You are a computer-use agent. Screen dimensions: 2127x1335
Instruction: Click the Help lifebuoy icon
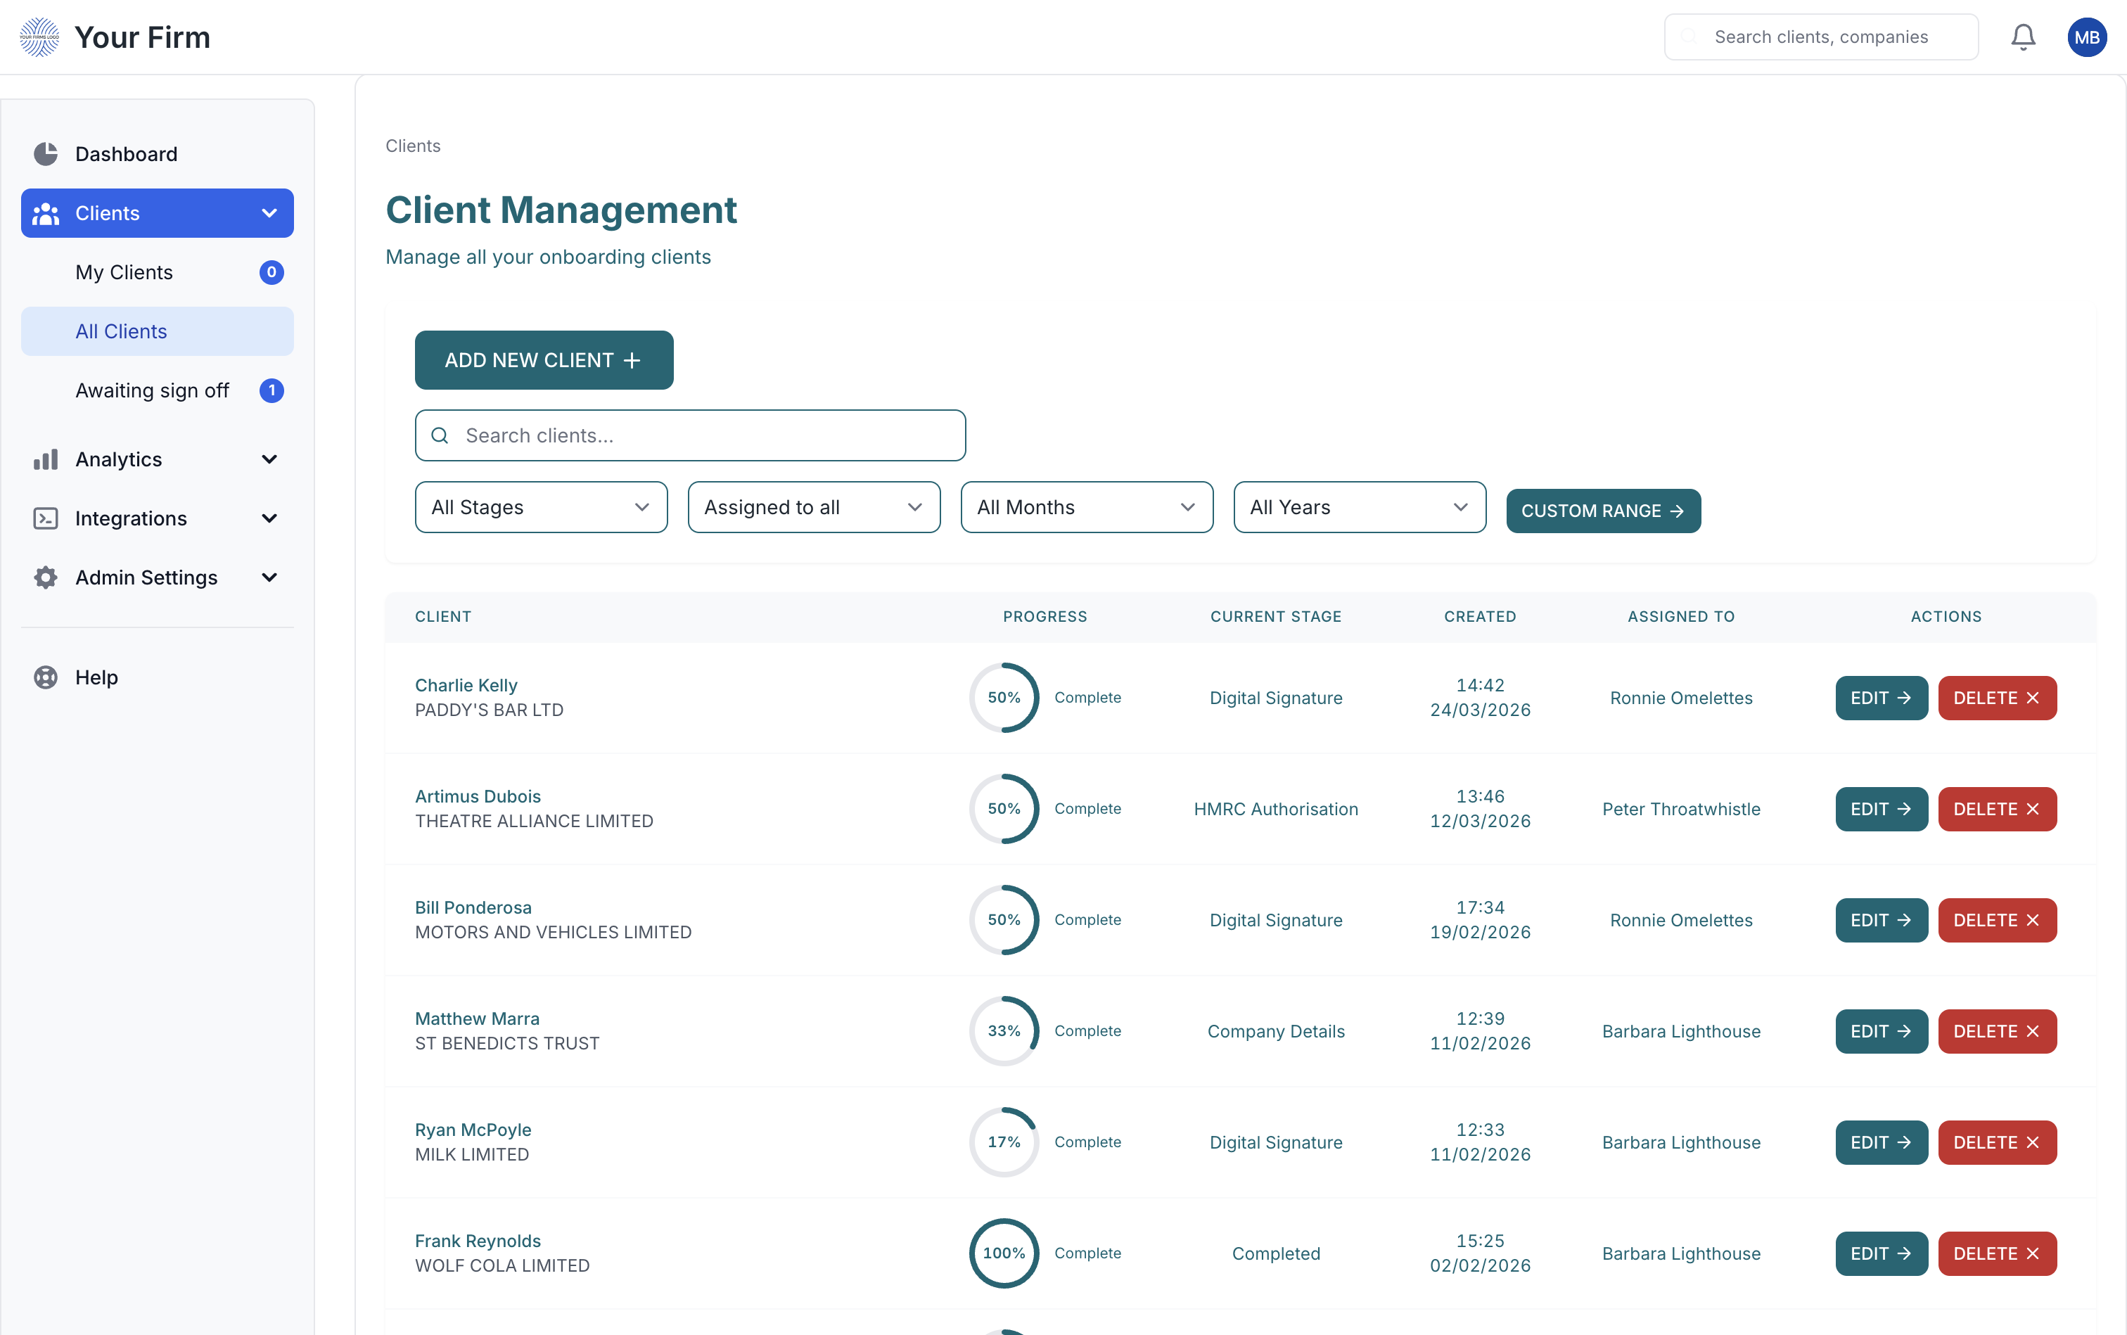pos(46,677)
